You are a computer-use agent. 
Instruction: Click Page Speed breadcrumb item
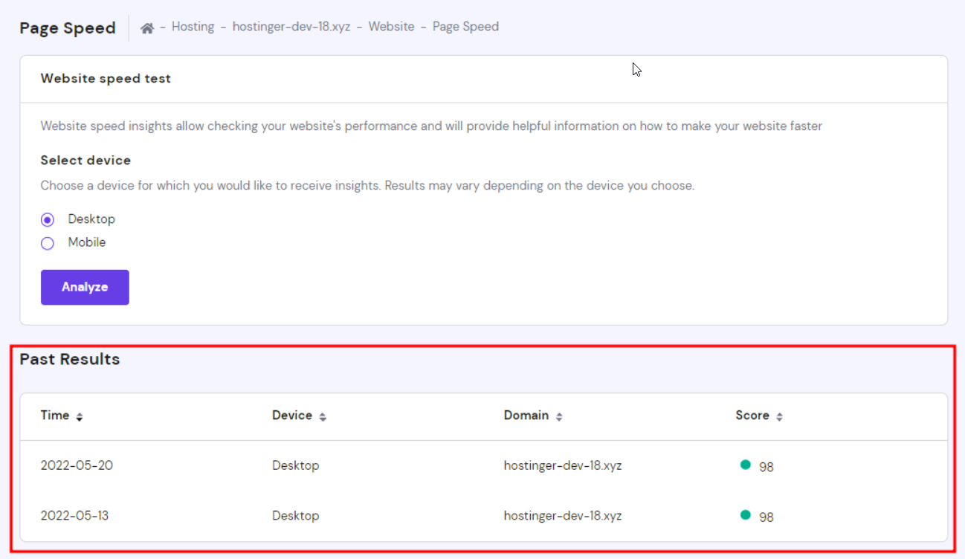(465, 27)
